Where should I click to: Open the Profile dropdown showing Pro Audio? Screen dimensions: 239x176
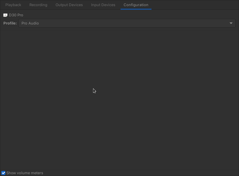coord(127,23)
